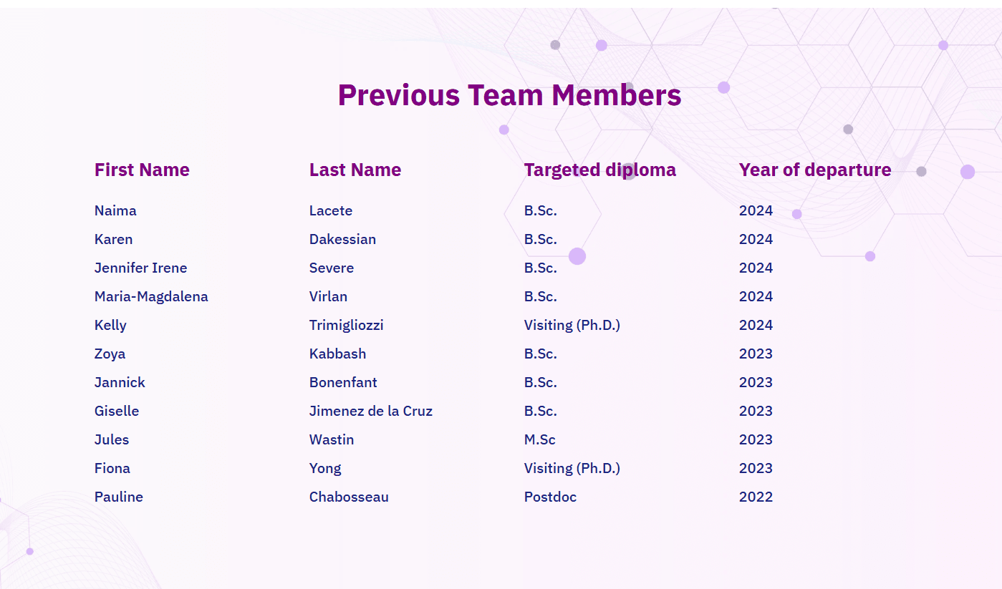The height and width of the screenshot is (589, 1002).
Task: Select the last name Kabbash
Action: [x=337, y=354]
